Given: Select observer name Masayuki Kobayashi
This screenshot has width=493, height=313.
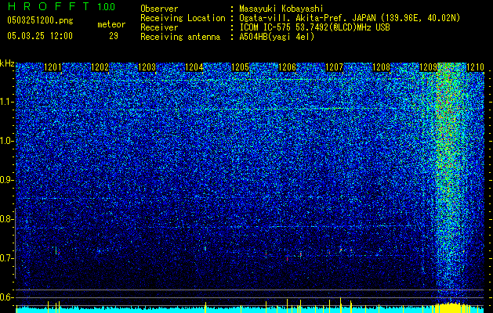Looking at the screenshot, I should pyautogui.click(x=281, y=9).
